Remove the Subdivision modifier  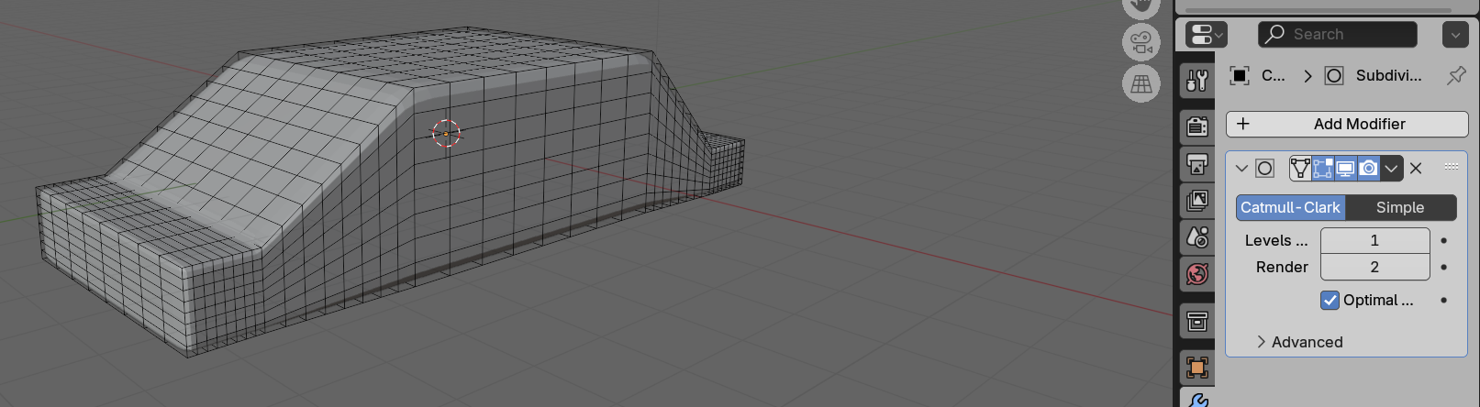(1416, 168)
